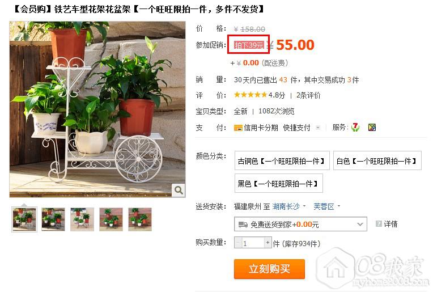Screen dimensions: 433x292
Task: Select the 白色 color option
Action: 377,160
